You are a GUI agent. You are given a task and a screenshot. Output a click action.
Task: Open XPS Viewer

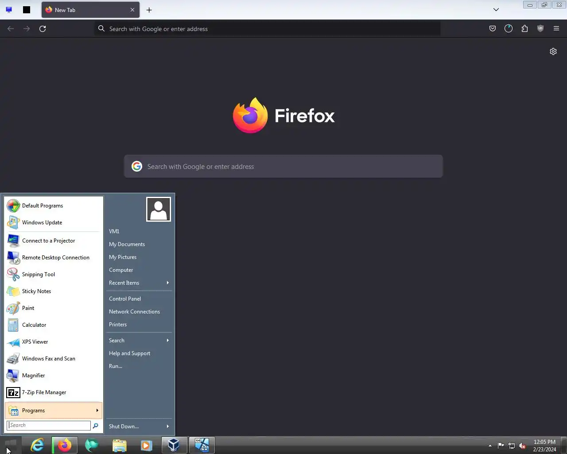click(54, 342)
